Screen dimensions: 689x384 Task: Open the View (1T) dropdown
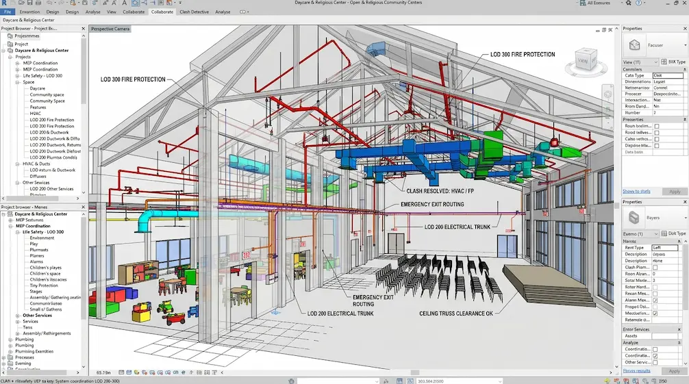coord(640,62)
